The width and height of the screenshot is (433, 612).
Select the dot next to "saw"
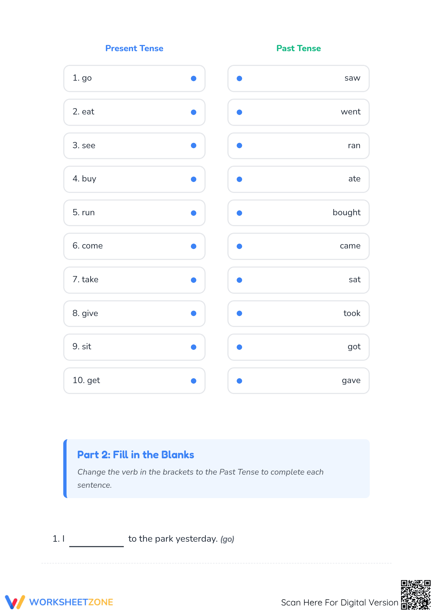[x=239, y=78]
